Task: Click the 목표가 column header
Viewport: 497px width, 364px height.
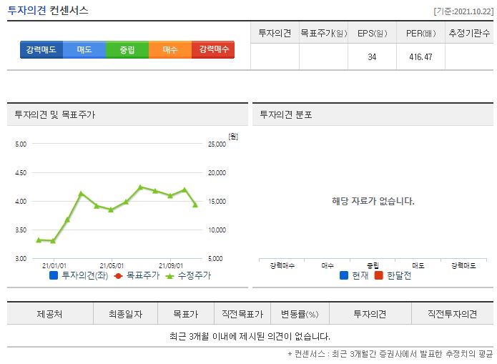Action: [186, 314]
